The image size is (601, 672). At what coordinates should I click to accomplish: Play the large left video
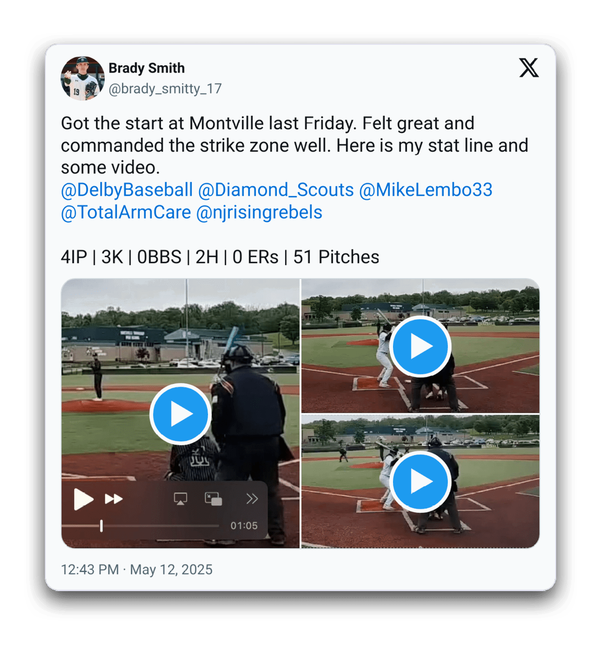[x=180, y=414]
